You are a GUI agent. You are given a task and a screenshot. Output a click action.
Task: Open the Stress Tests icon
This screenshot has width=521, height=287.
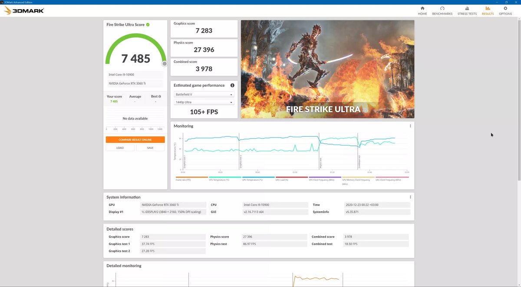click(467, 8)
